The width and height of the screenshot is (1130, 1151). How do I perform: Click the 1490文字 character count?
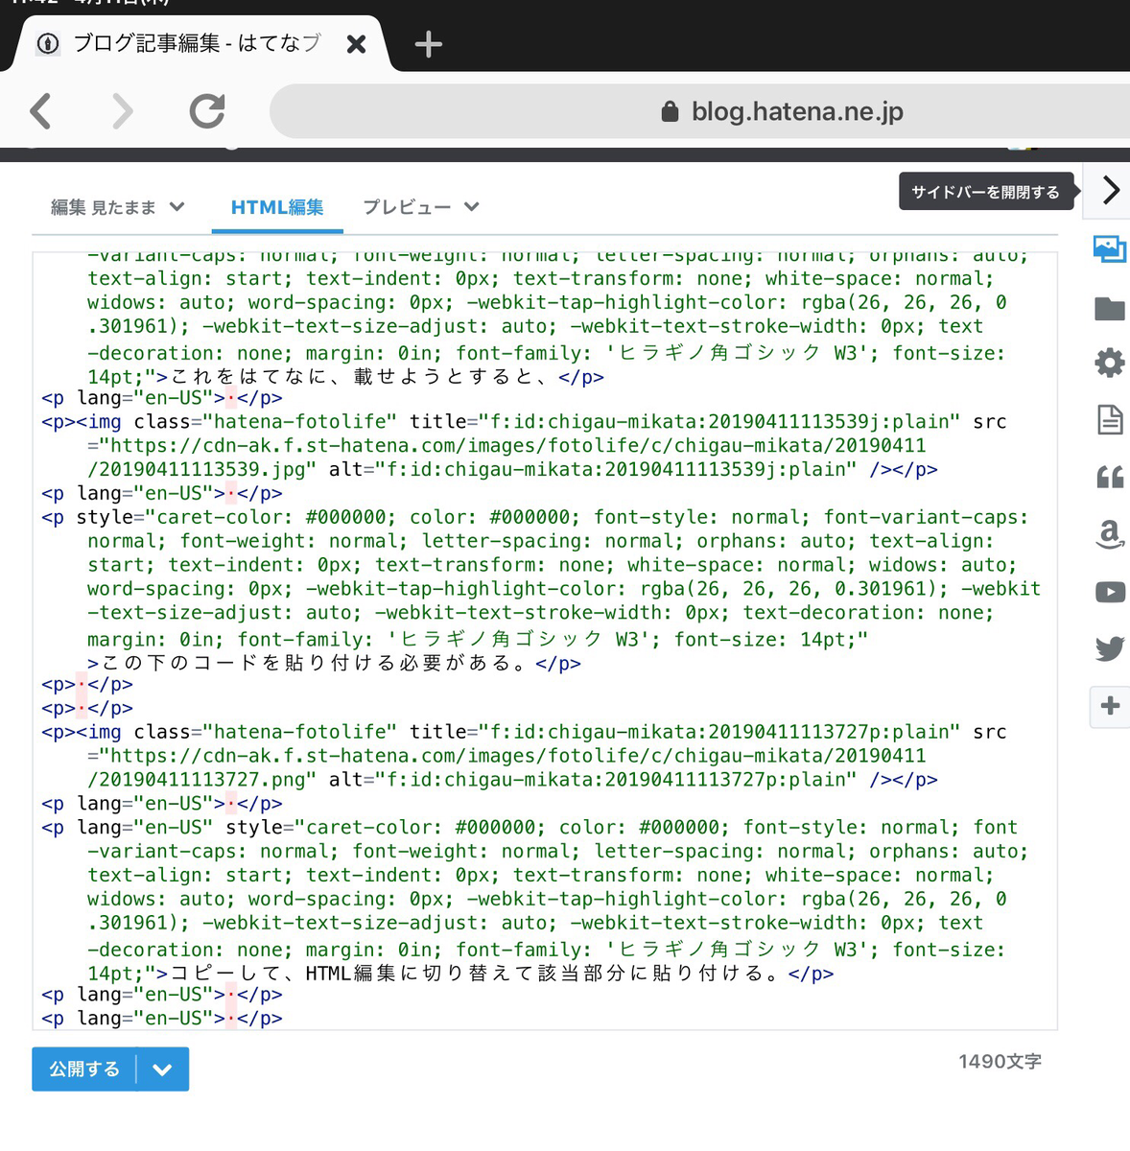tap(1000, 1061)
